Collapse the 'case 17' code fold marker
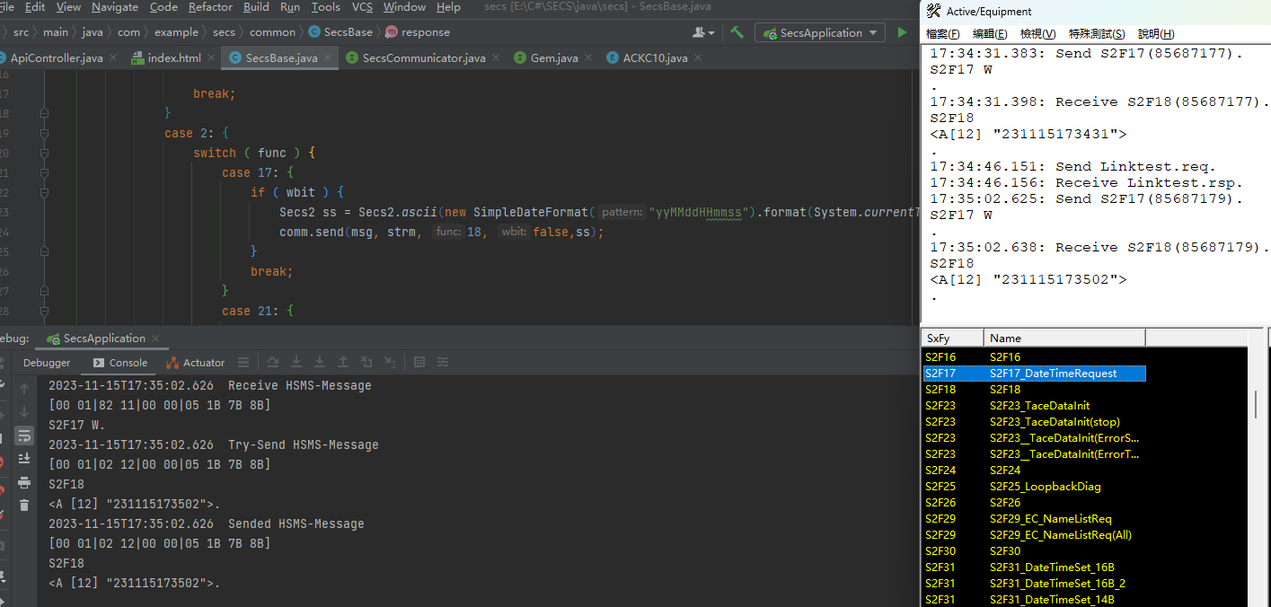Screen dimensions: 1271x607 click(x=43, y=172)
